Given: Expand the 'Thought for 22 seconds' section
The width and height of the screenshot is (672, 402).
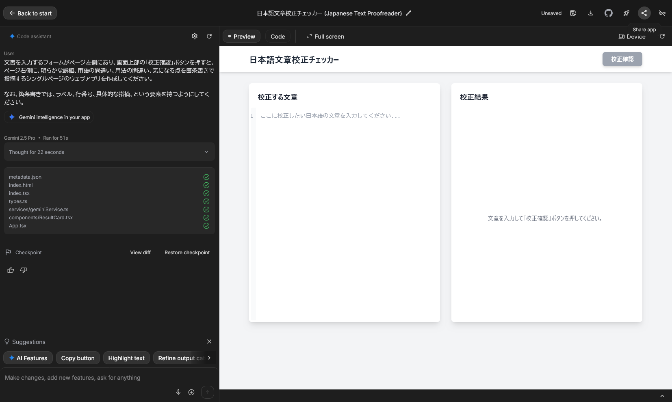Looking at the screenshot, I should 109,152.
